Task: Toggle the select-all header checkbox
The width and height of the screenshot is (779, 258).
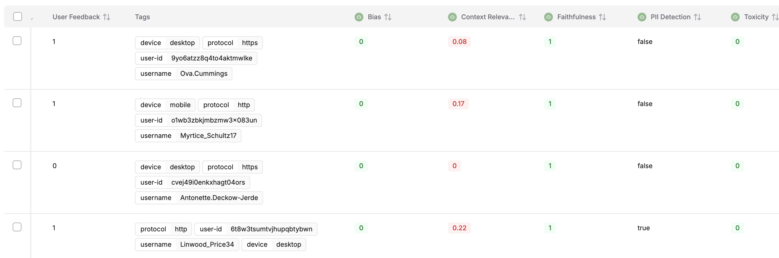Action: pyautogui.click(x=17, y=16)
